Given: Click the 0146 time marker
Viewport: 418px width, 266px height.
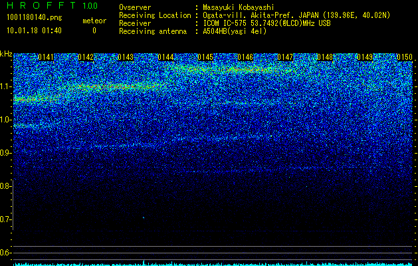Looking at the screenshot, I should click(x=245, y=57).
